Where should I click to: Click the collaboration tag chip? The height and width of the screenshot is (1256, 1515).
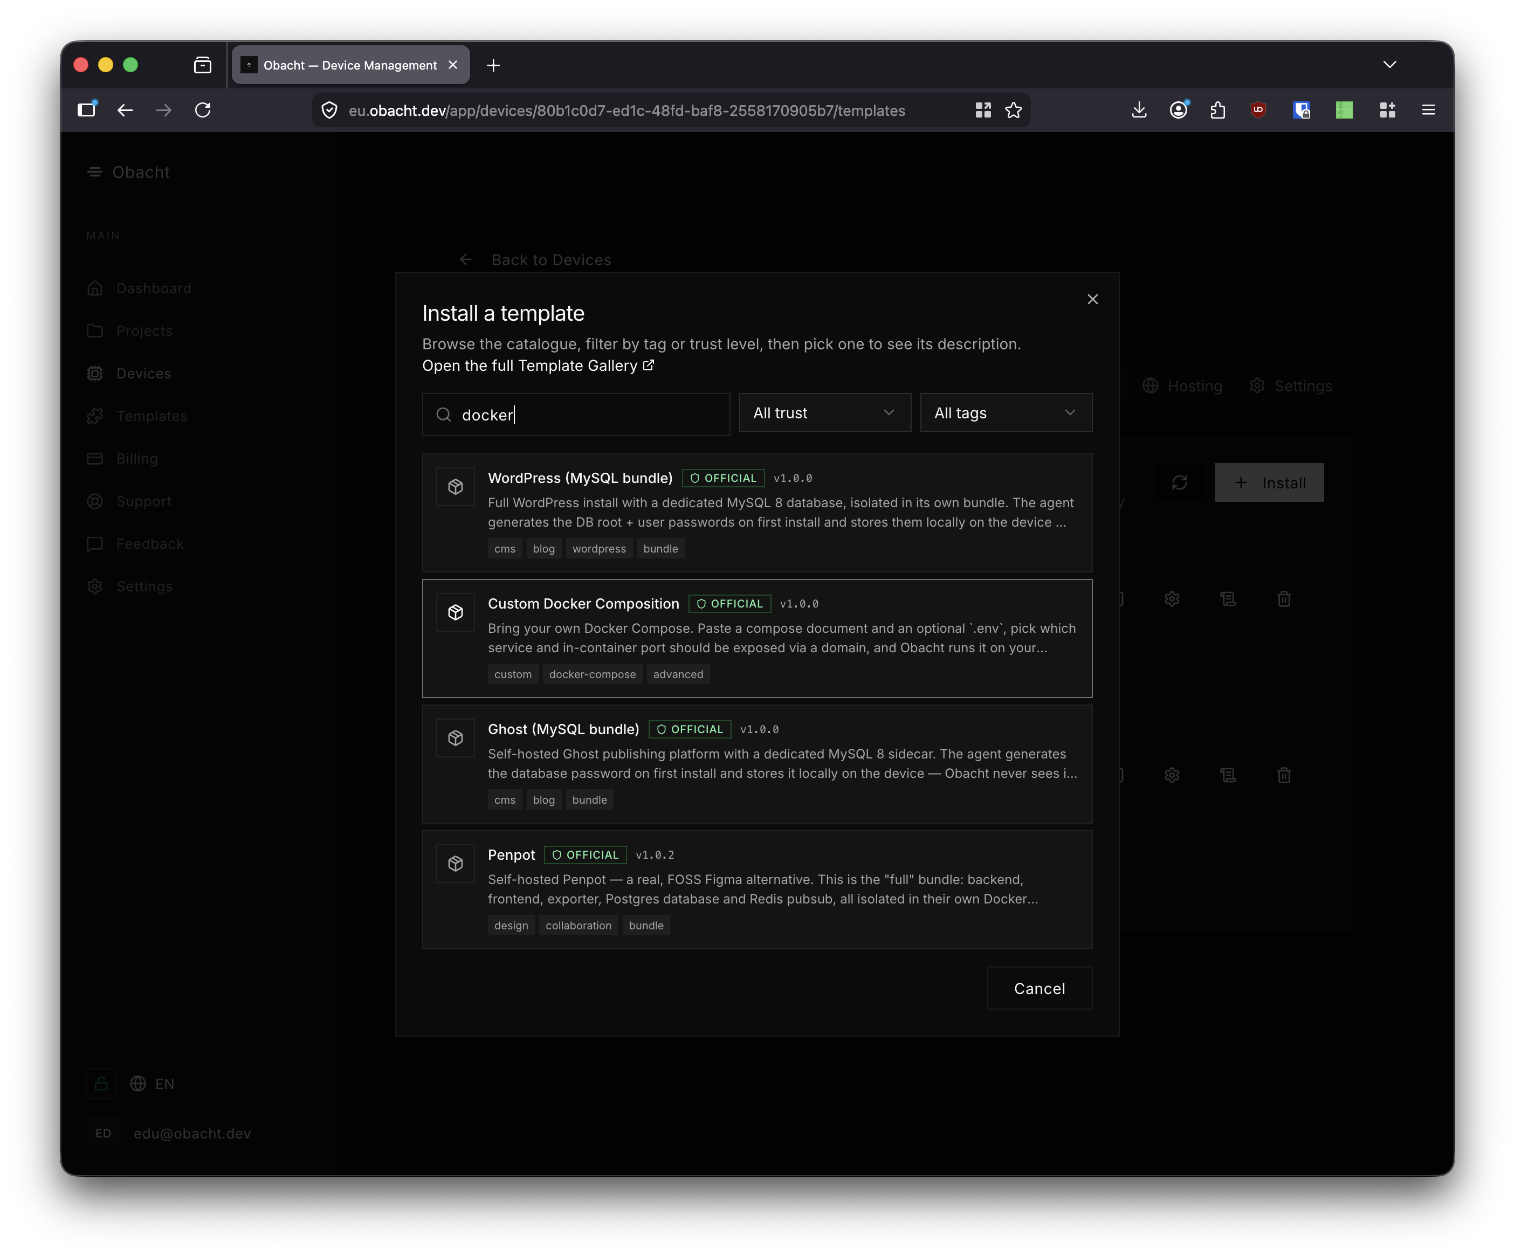pos(578,925)
